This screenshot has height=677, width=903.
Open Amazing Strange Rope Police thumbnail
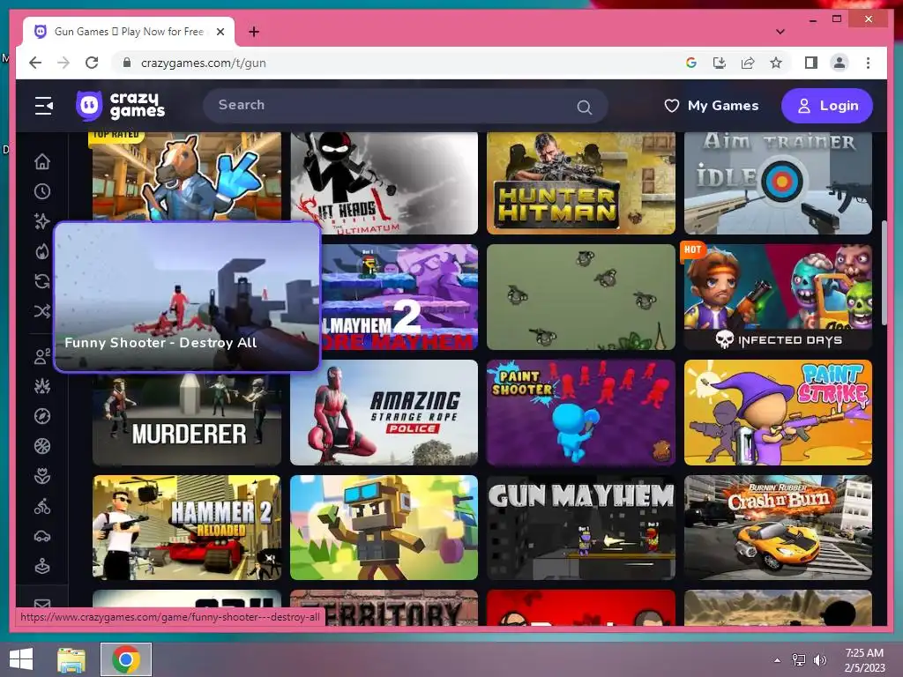[x=384, y=413]
